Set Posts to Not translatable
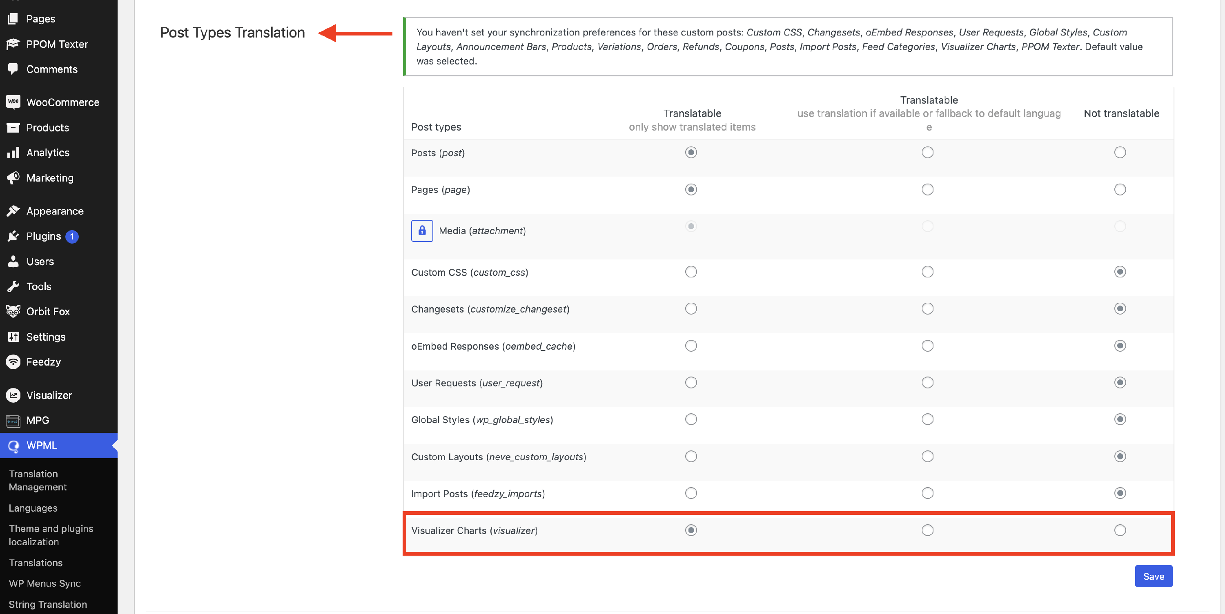 [x=1120, y=153]
